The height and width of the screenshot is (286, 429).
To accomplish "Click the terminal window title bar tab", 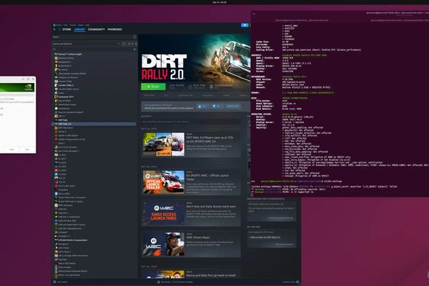I will click(x=302, y=20).
